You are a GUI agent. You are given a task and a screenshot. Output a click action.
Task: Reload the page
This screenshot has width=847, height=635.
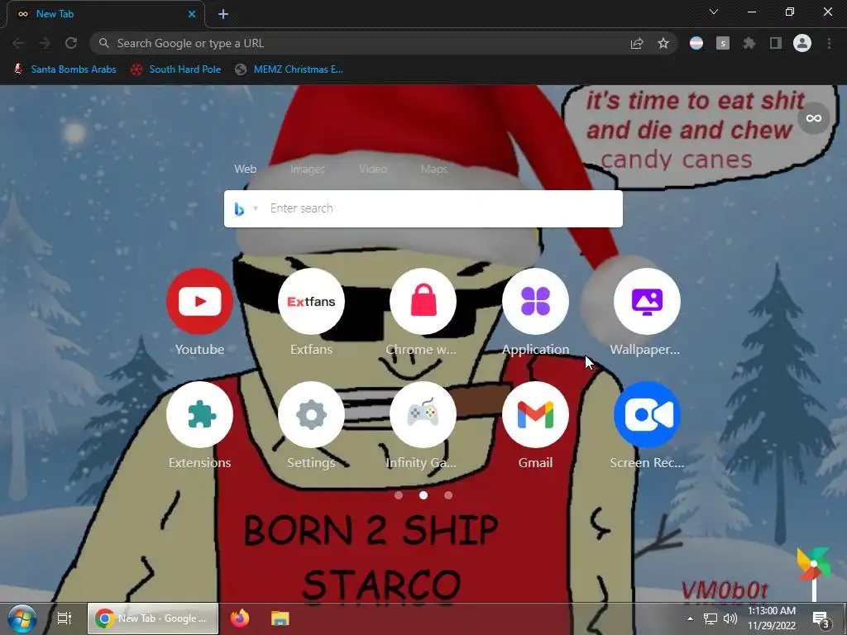tap(71, 43)
